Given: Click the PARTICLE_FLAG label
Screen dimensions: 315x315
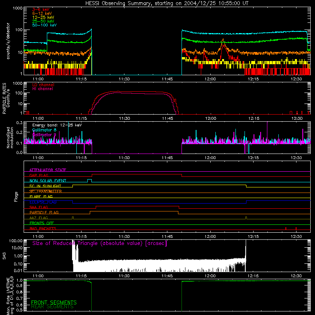Looking at the screenshot, I should click(x=44, y=212).
